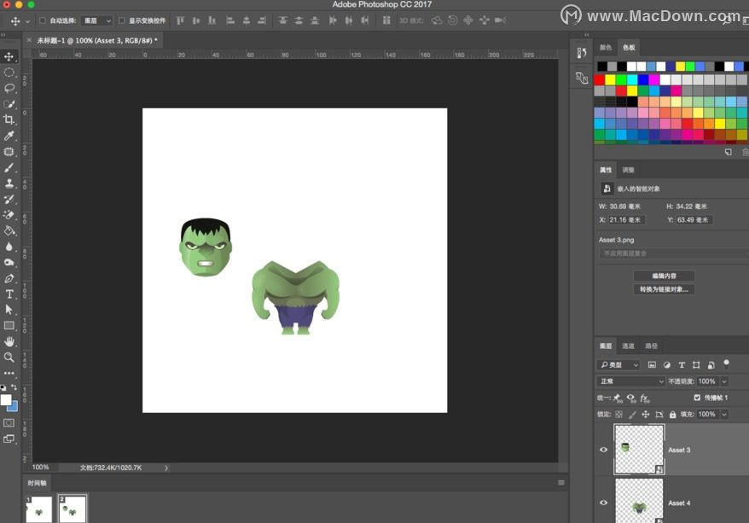
Task: Select the Rectangle shape tool
Action: click(9, 326)
